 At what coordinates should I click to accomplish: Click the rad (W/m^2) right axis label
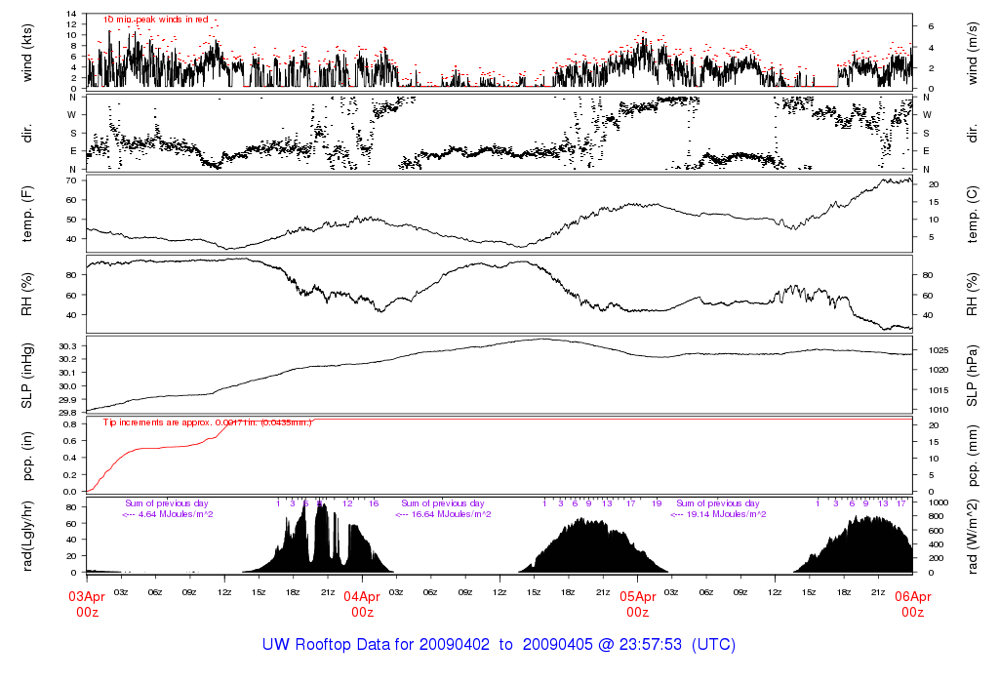coord(972,537)
